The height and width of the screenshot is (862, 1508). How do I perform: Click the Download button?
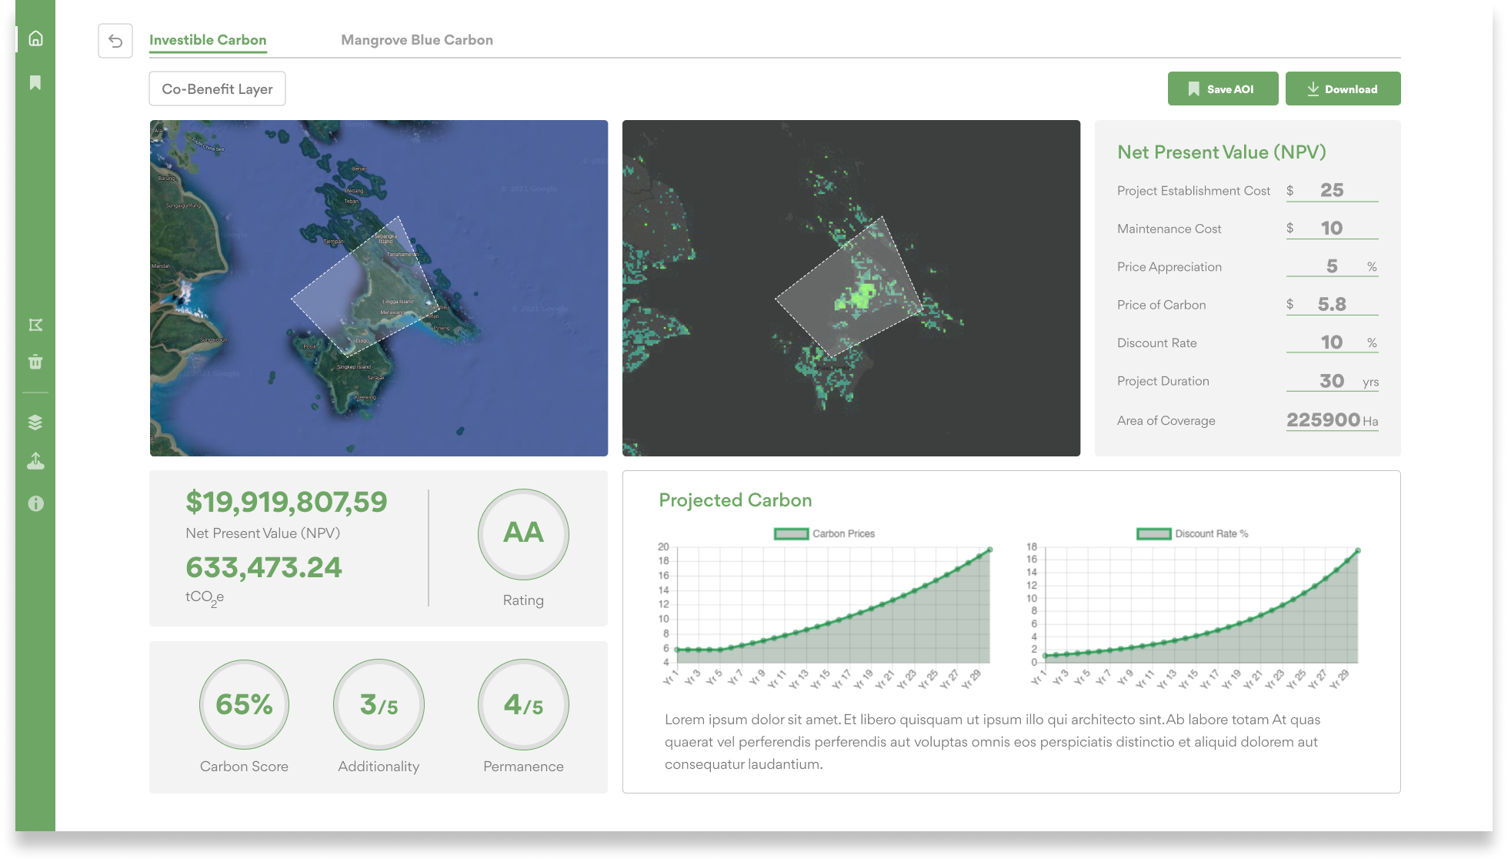[1343, 89]
